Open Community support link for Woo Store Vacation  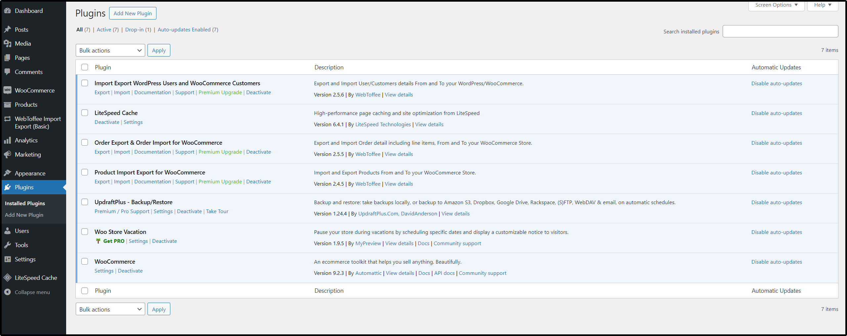(457, 243)
